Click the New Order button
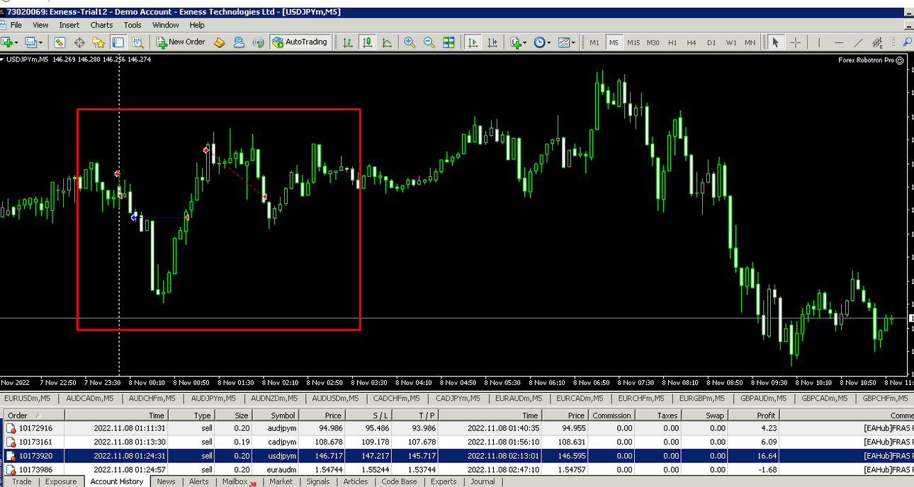This screenshot has height=487, width=914. (x=181, y=42)
